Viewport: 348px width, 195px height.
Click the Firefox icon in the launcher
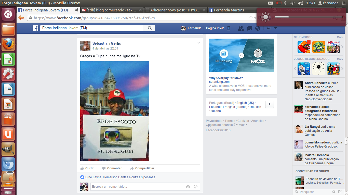click(x=8, y=44)
